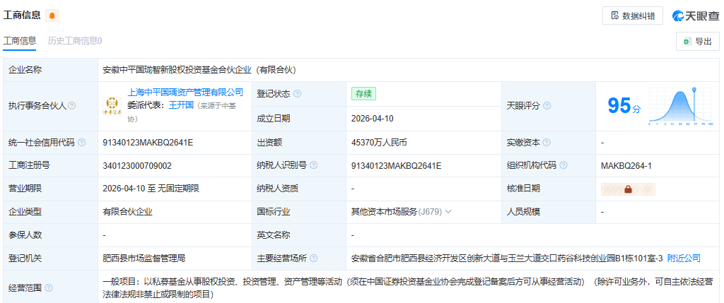
Task: Click 肥西县市场监督管理局 registration authority
Action: pos(144,259)
